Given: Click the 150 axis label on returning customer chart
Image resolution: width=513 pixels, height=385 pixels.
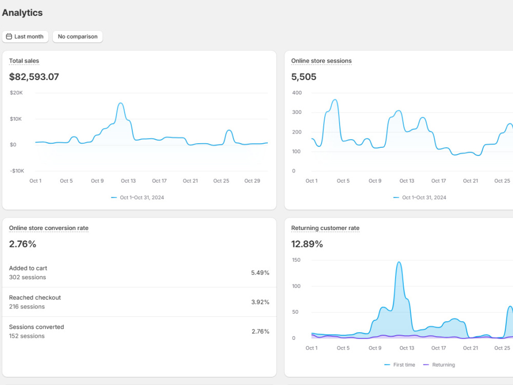Looking at the screenshot, I should coord(296,260).
